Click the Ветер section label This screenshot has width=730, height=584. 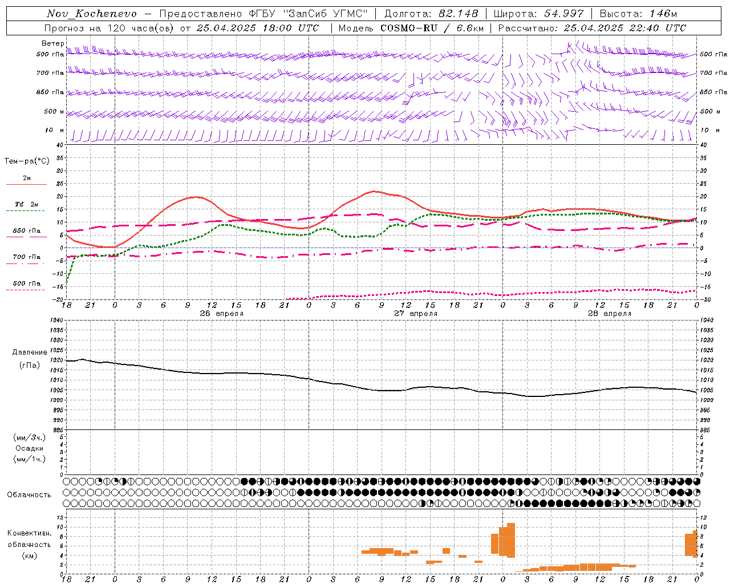[52, 43]
